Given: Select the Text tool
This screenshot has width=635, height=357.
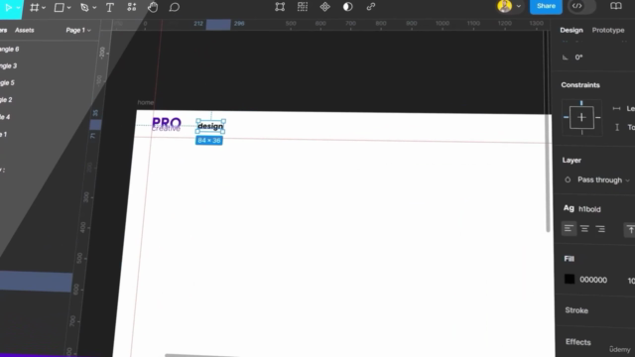Looking at the screenshot, I should [110, 7].
